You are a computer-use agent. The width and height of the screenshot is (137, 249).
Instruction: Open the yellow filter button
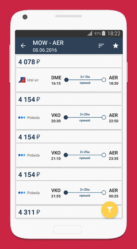110,210
